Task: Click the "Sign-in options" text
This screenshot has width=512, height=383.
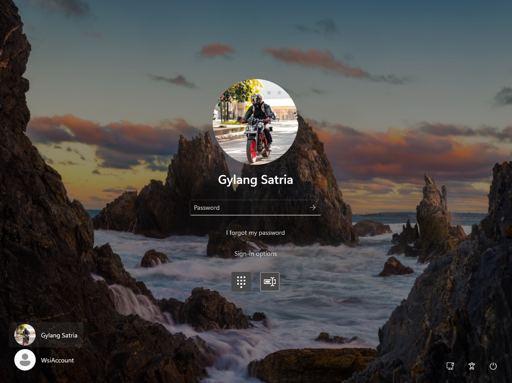Action: coord(255,254)
